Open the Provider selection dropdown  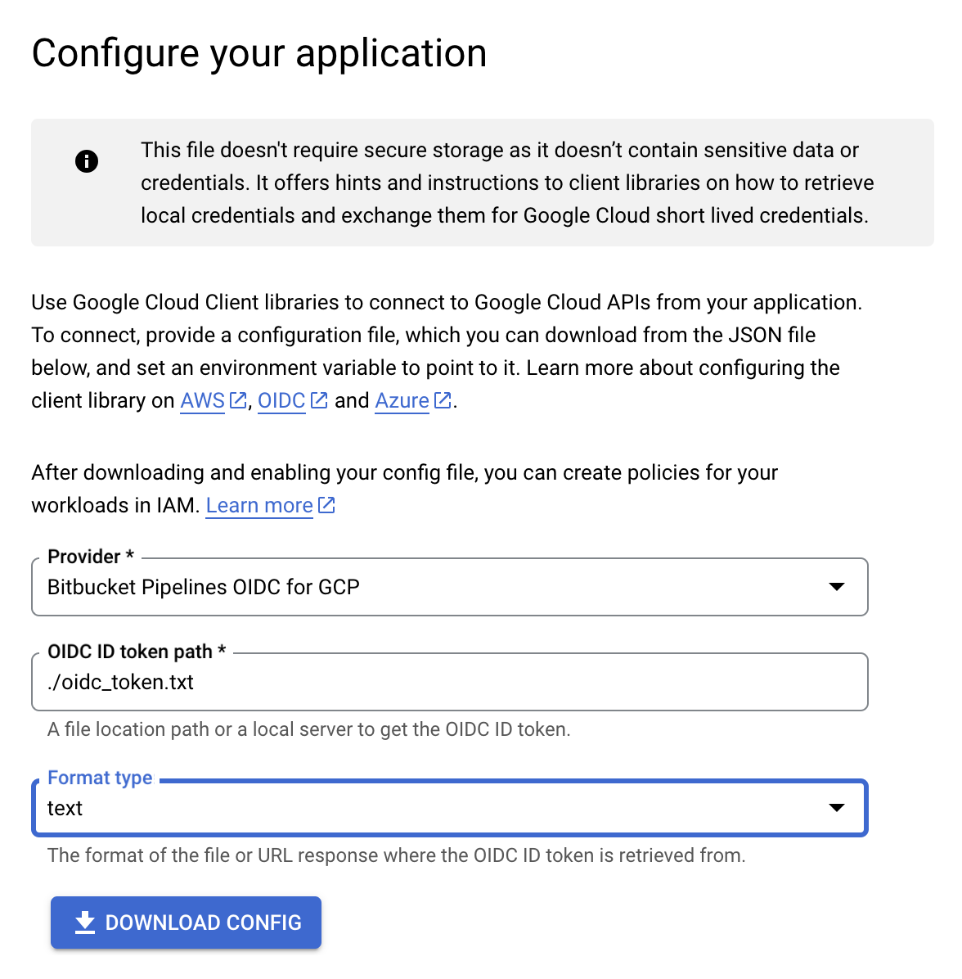pos(450,587)
